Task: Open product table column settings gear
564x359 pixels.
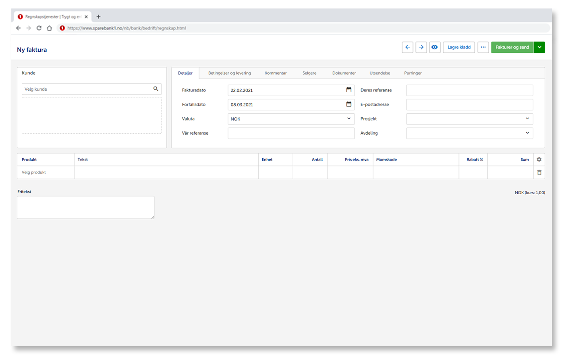Action: click(x=539, y=160)
